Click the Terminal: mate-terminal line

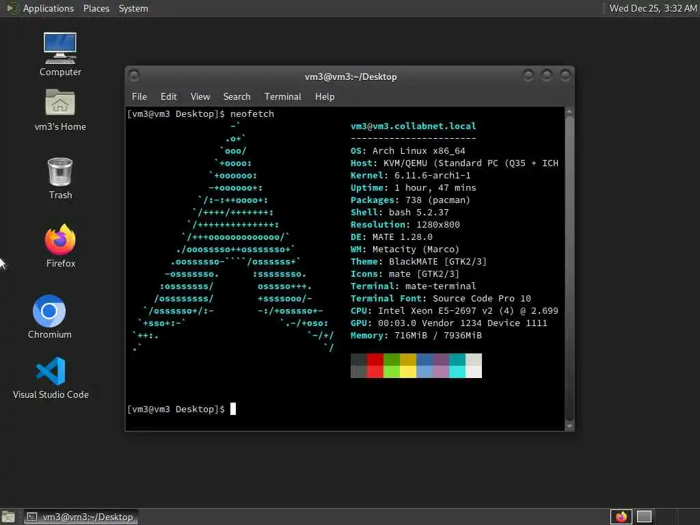click(x=414, y=286)
